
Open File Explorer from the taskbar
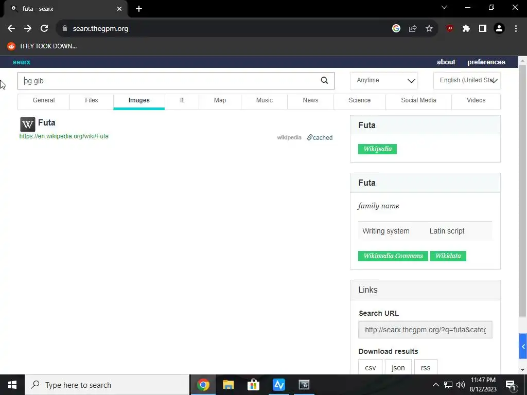(228, 385)
